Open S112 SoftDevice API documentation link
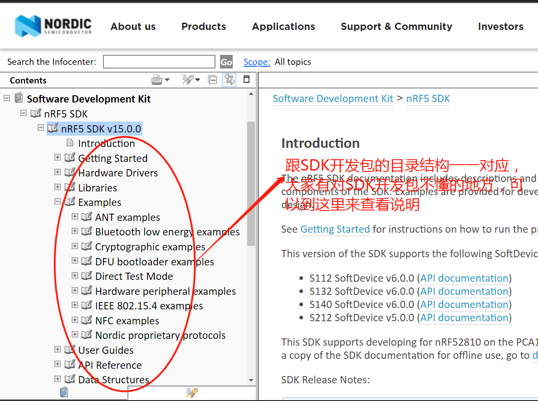The height and width of the screenshot is (401, 538). [x=464, y=278]
